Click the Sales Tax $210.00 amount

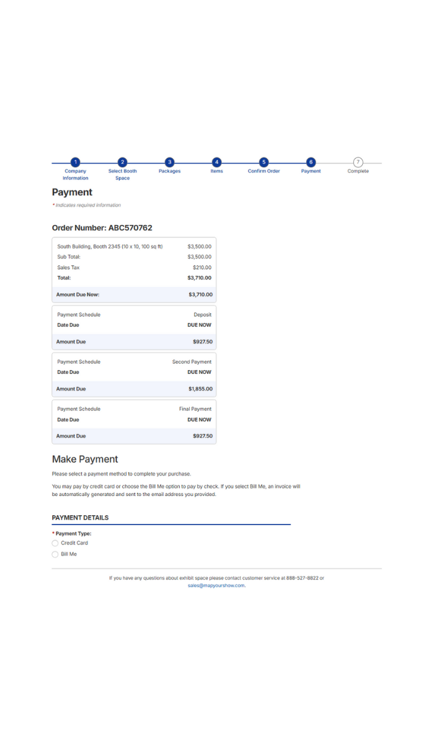tap(201, 268)
